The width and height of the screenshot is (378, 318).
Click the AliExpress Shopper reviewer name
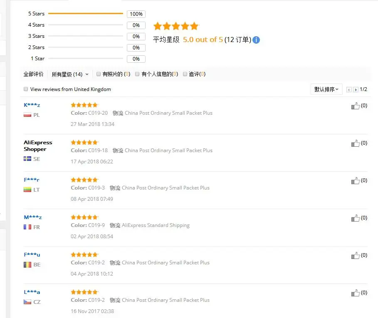38,146
